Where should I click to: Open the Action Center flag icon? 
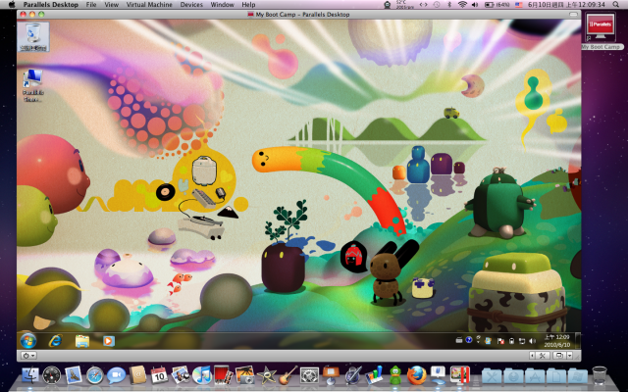[x=500, y=341]
